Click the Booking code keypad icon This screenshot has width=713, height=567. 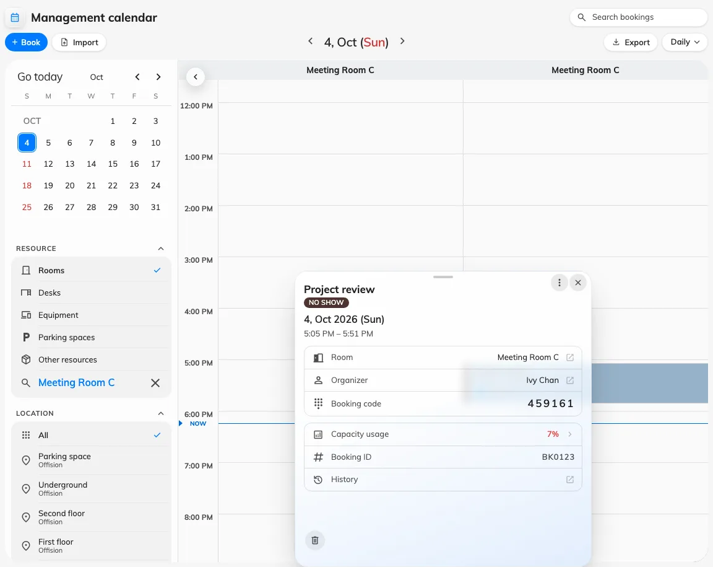tap(318, 403)
